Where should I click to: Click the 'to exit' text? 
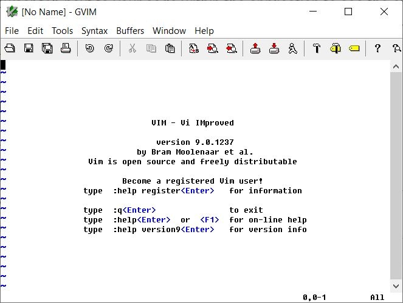coord(246,210)
